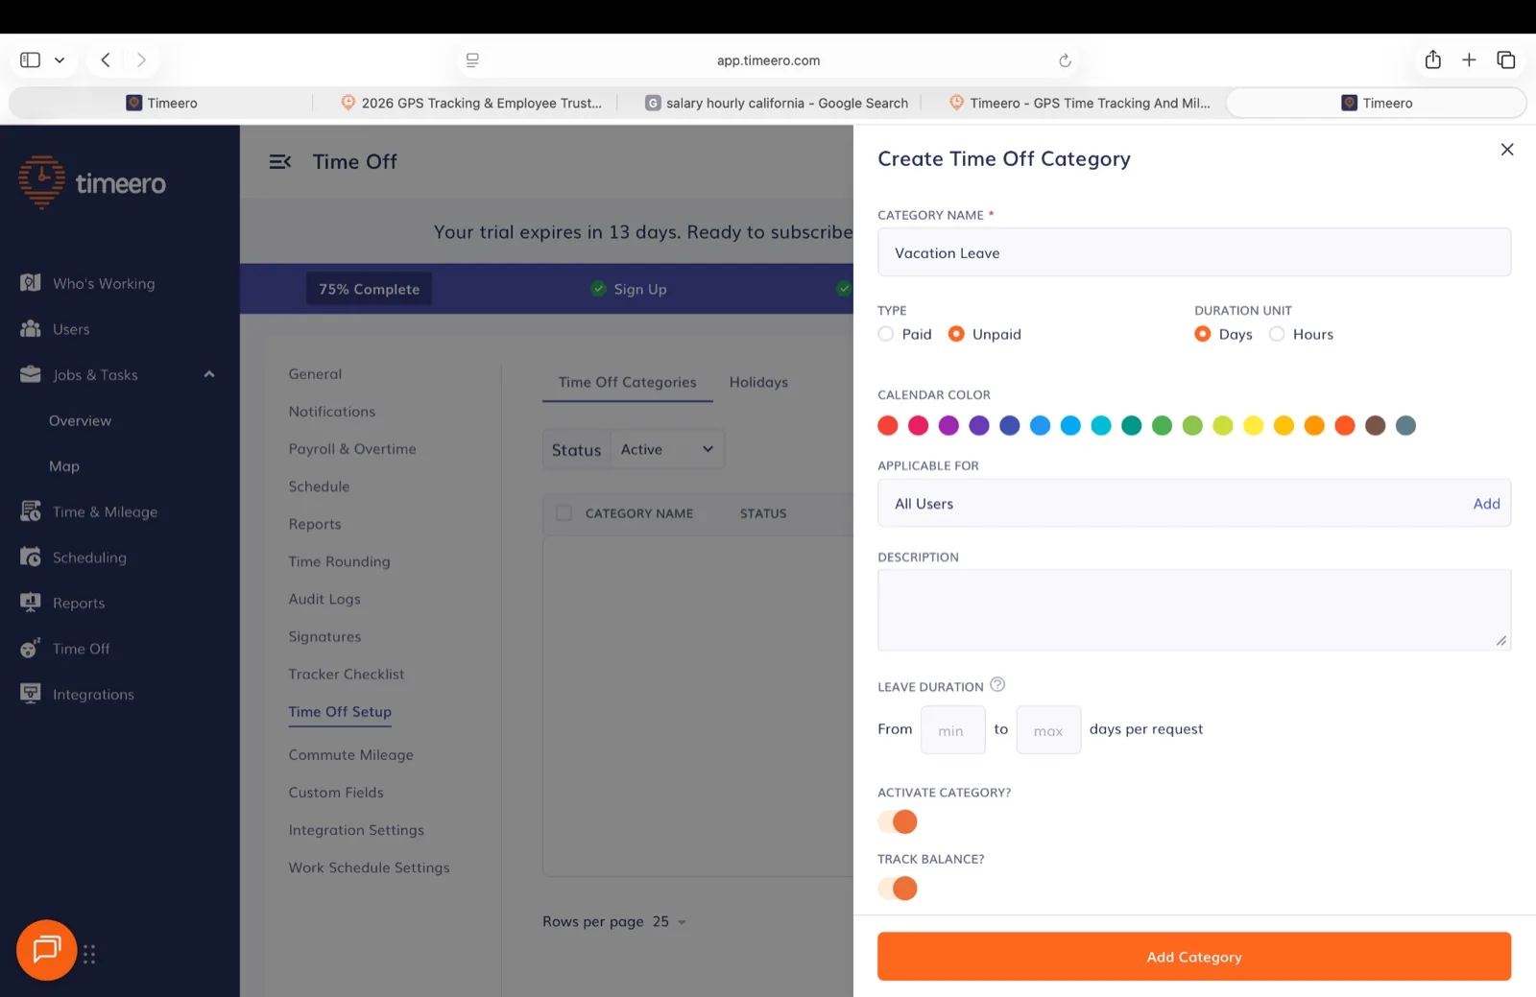Click the 75% Complete button
This screenshot has height=997, width=1536.
click(370, 289)
